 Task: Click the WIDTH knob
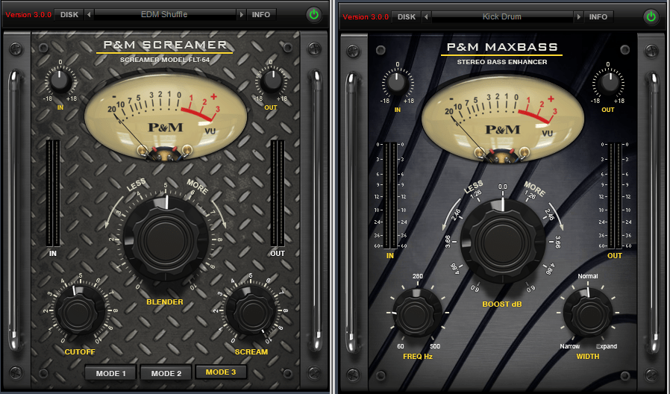click(x=588, y=313)
